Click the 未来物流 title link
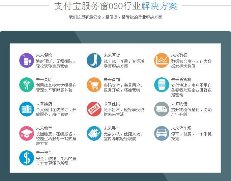Screen dimensions: 231x181 pos(179,104)
